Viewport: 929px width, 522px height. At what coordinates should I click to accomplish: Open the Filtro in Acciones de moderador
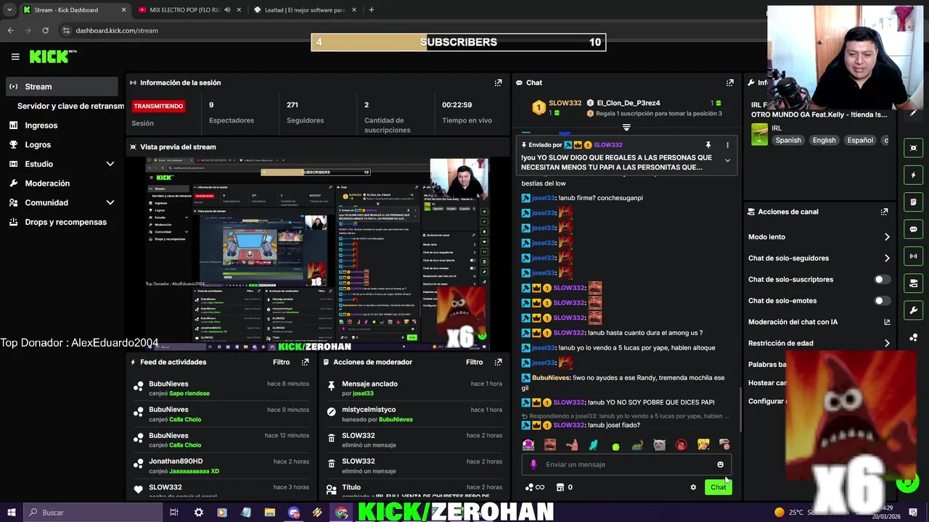pyautogui.click(x=474, y=362)
